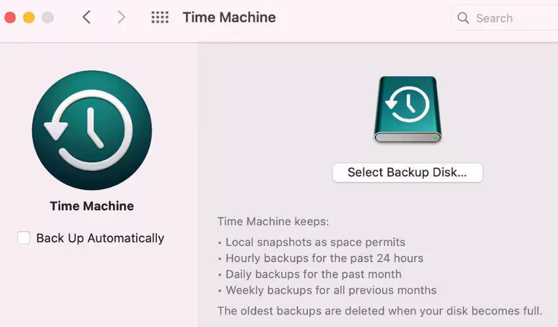The height and width of the screenshot is (327, 558).
Task: Enable the Back Up Automatically checkbox
Action: (24, 238)
